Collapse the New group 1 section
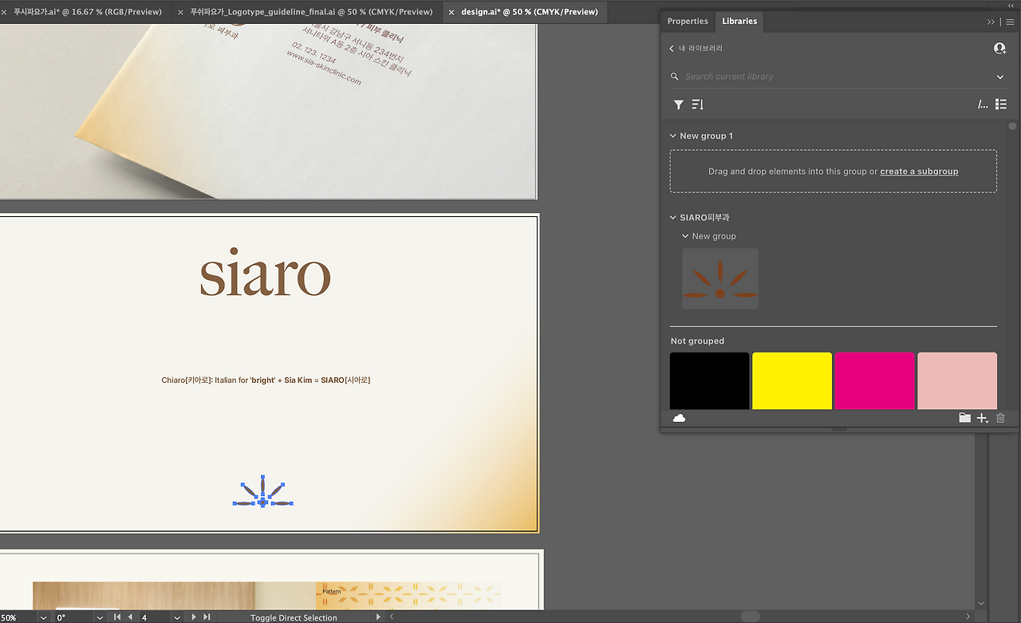Image resolution: width=1021 pixels, height=623 pixels. [x=673, y=136]
